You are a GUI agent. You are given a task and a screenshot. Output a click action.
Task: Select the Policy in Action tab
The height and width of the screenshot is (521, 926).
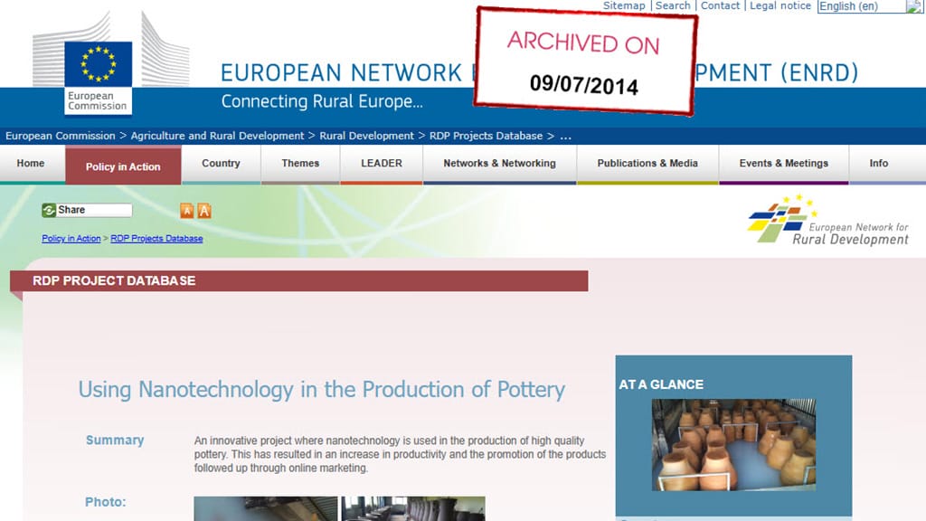[x=123, y=166]
